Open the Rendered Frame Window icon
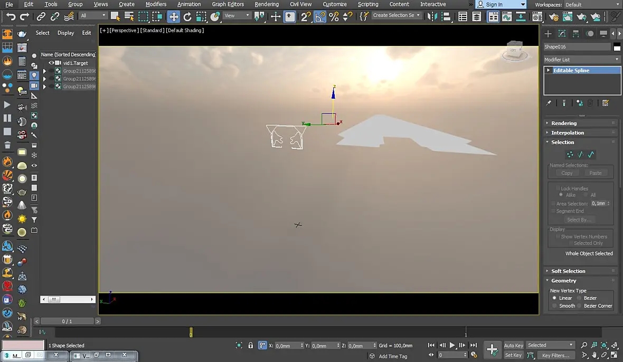 tap(568, 16)
